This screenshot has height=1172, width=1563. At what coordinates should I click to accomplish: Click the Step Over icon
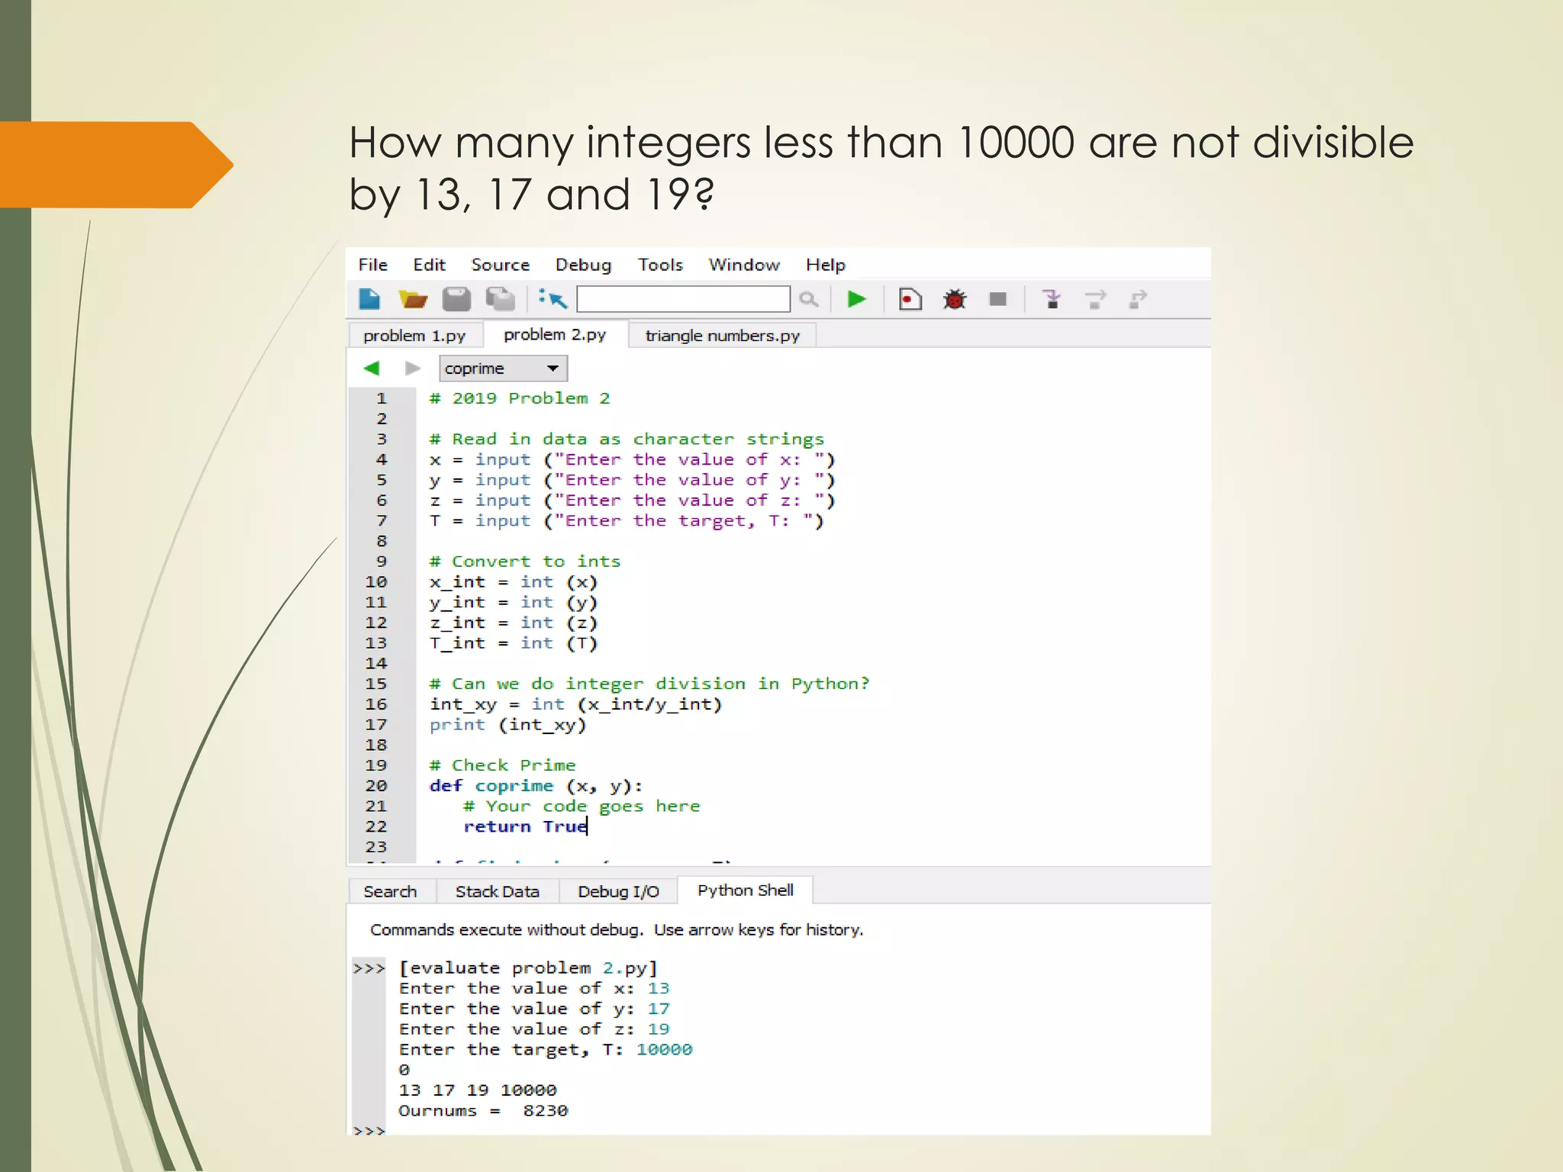coord(1095,299)
